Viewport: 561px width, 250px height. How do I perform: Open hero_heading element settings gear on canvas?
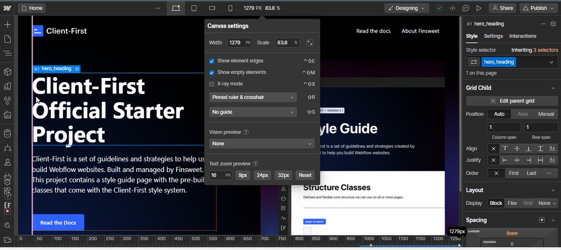point(77,69)
